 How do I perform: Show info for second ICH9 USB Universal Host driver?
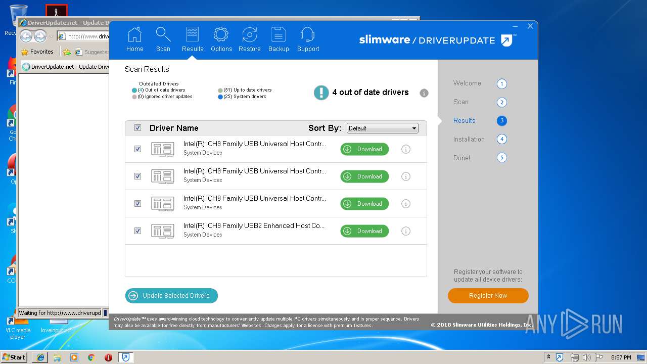coord(406,176)
